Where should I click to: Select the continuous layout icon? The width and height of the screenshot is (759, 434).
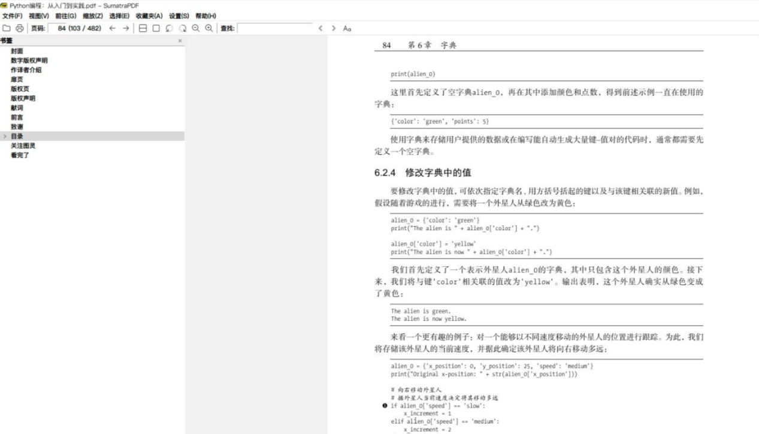coord(143,28)
